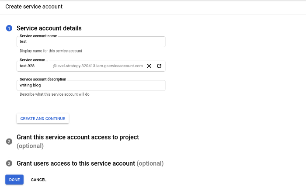Click the Done button

point(14,180)
